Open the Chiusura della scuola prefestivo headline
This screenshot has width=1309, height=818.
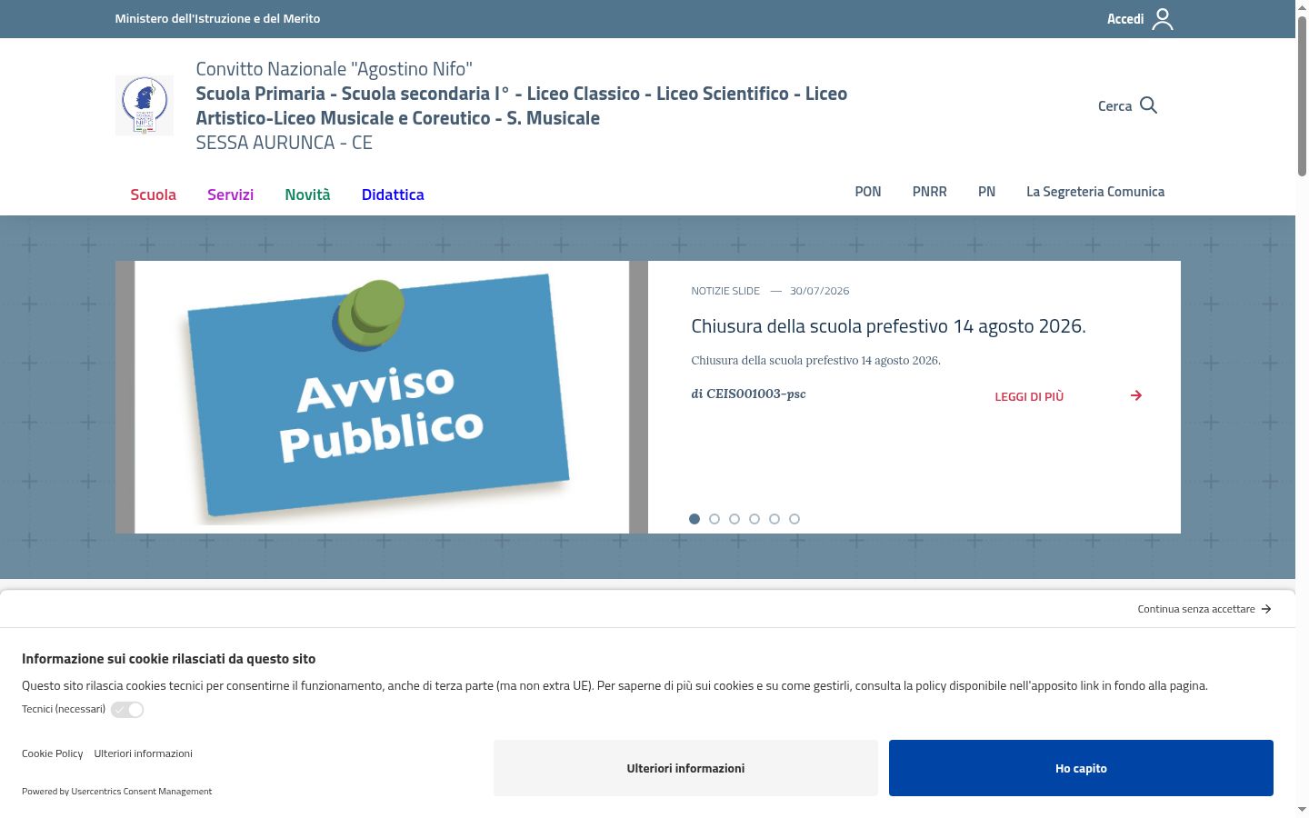click(x=888, y=326)
